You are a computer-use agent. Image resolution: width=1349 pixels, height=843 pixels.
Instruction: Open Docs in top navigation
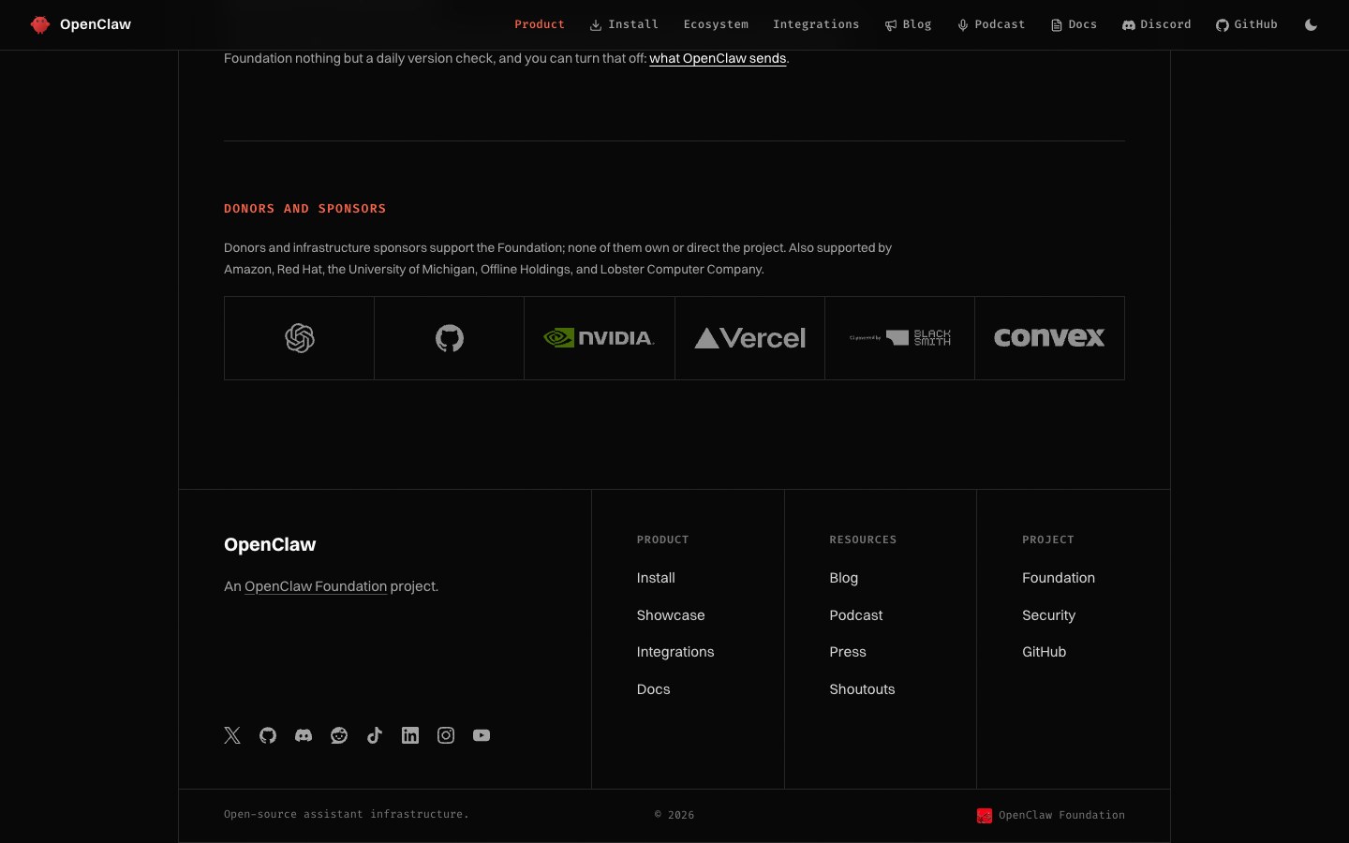pos(1074,24)
